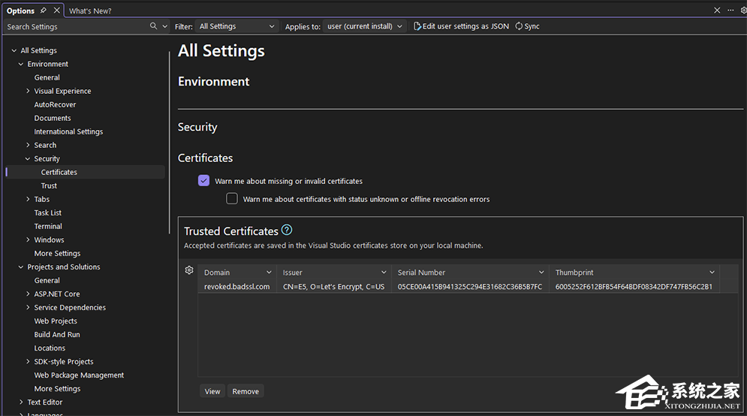Viewport: 747px width, 416px height.
Task: Open the Locations settings
Action: pos(50,348)
